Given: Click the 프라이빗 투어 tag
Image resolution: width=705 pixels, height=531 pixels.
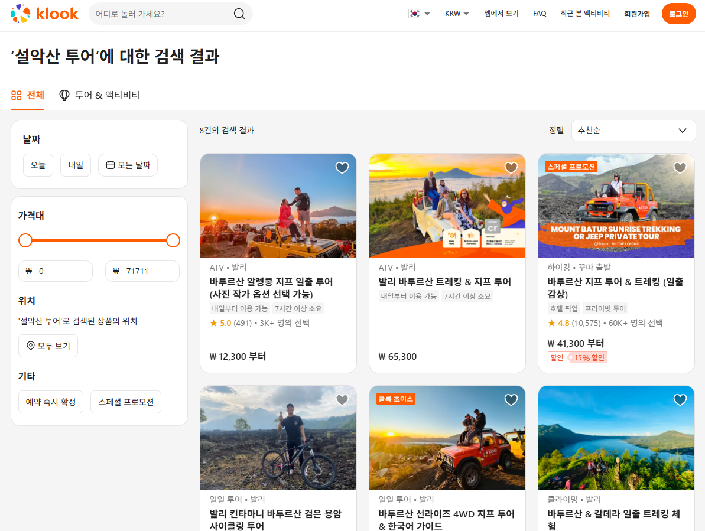Looking at the screenshot, I should click(x=605, y=308).
